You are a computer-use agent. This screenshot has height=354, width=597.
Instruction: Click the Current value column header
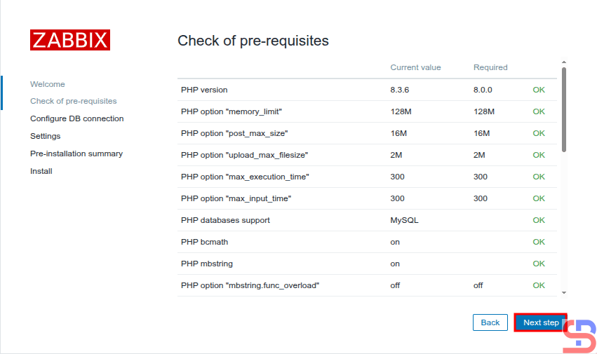click(x=416, y=67)
